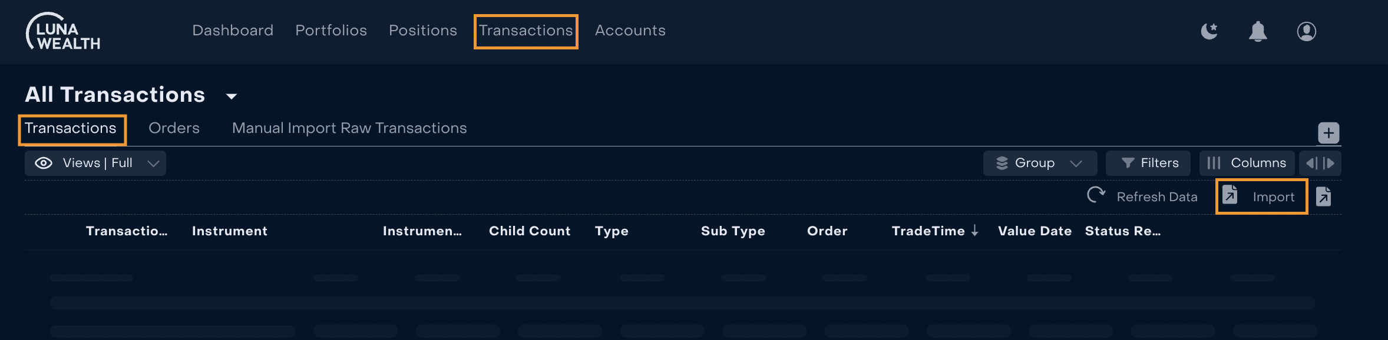Open user profile icon

[x=1307, y=31]
